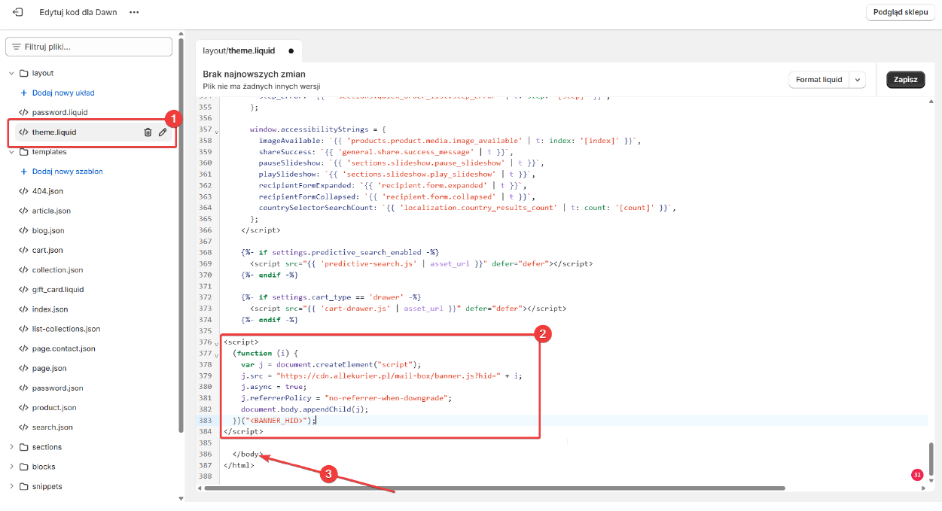Open the dropdown arrow beside Format liquid

(858, 80)
